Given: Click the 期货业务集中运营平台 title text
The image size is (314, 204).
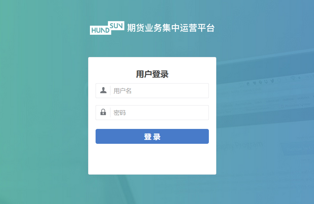Looking at the screenshot, I should click(171, 28).
